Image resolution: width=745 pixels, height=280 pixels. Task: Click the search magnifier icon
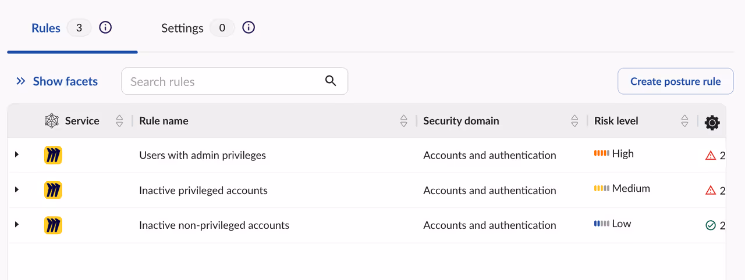(331, 81)
